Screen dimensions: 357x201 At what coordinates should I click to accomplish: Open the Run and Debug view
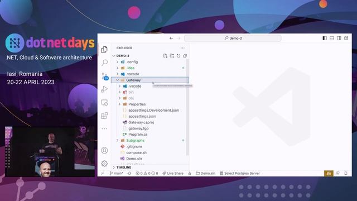click(x=104, y=89)
